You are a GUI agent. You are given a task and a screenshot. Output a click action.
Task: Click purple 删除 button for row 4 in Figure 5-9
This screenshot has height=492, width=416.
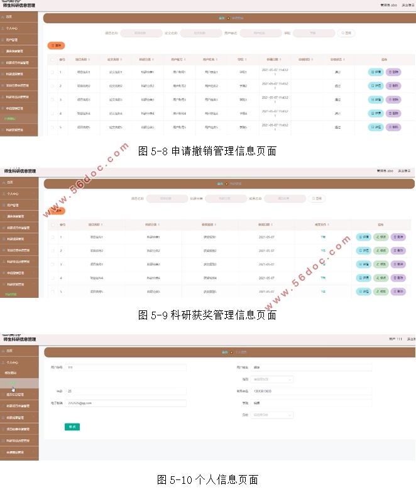[x=398, y=278]
